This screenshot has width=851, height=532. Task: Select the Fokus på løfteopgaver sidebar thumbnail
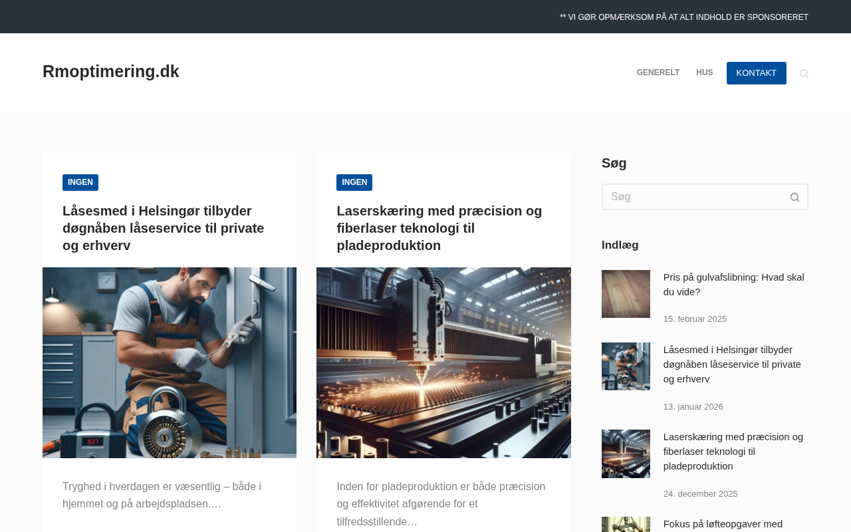click(626, 525)
